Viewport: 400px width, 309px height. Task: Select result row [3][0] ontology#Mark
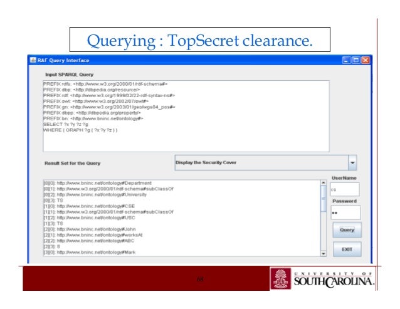click(90, 253)
